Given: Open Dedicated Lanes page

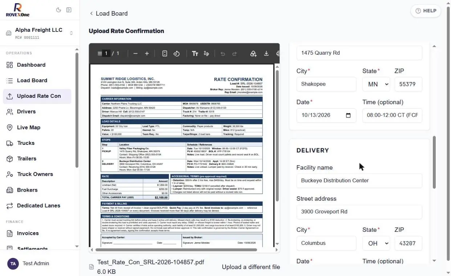Looking at the screenshot, I should point(37,205).
